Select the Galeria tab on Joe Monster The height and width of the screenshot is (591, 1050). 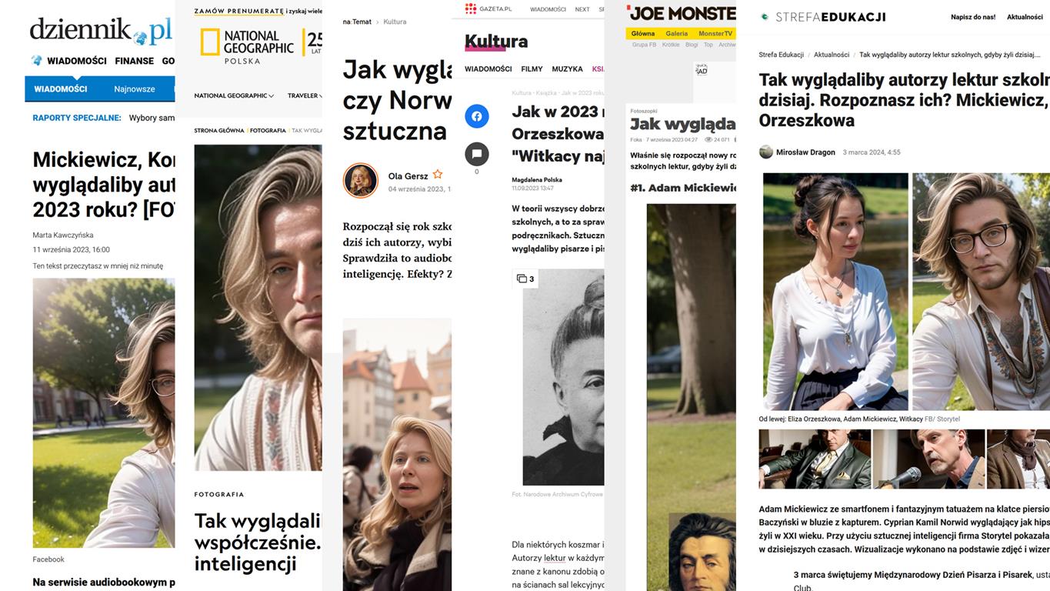pos(677,34)
